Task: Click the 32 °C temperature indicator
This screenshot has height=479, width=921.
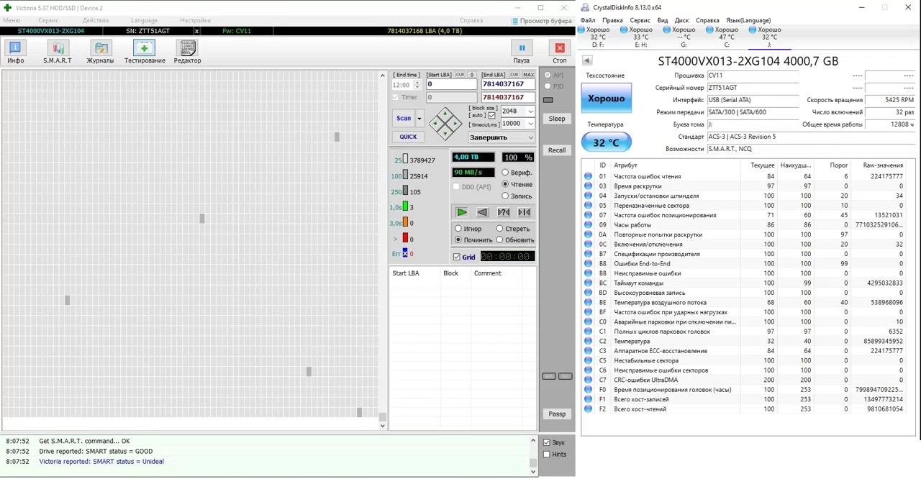Action: (x=607, y=142)
